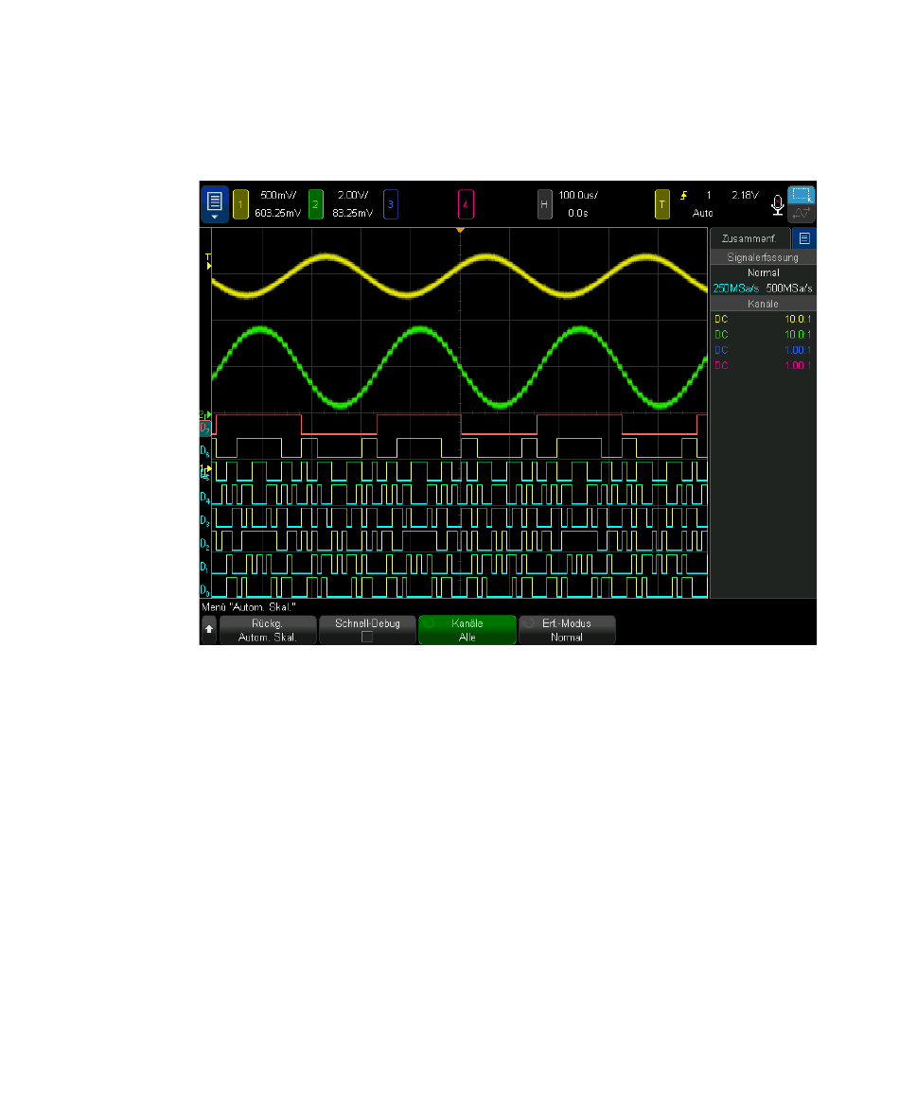This screenshot has height=1102, width=899.
Task: Open trigger settings T badge
Action: tap(662, 203)
